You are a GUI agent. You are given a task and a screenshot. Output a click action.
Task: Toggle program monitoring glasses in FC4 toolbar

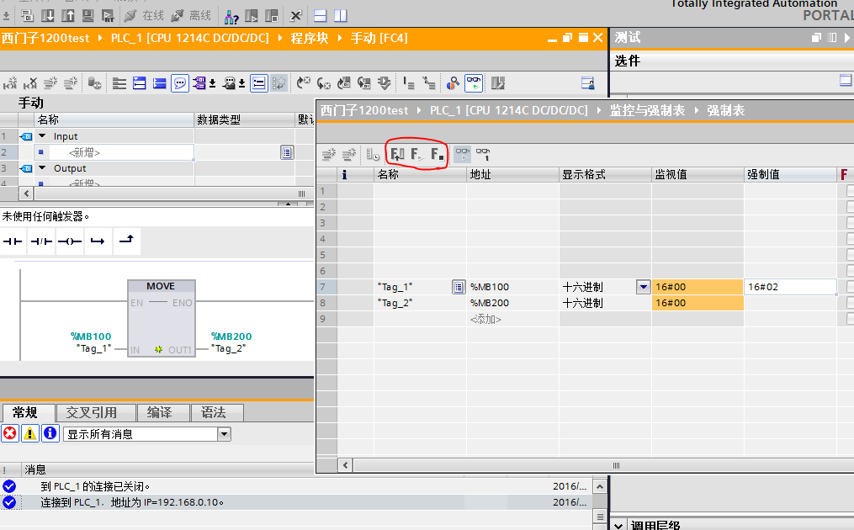tap(474, 83)
